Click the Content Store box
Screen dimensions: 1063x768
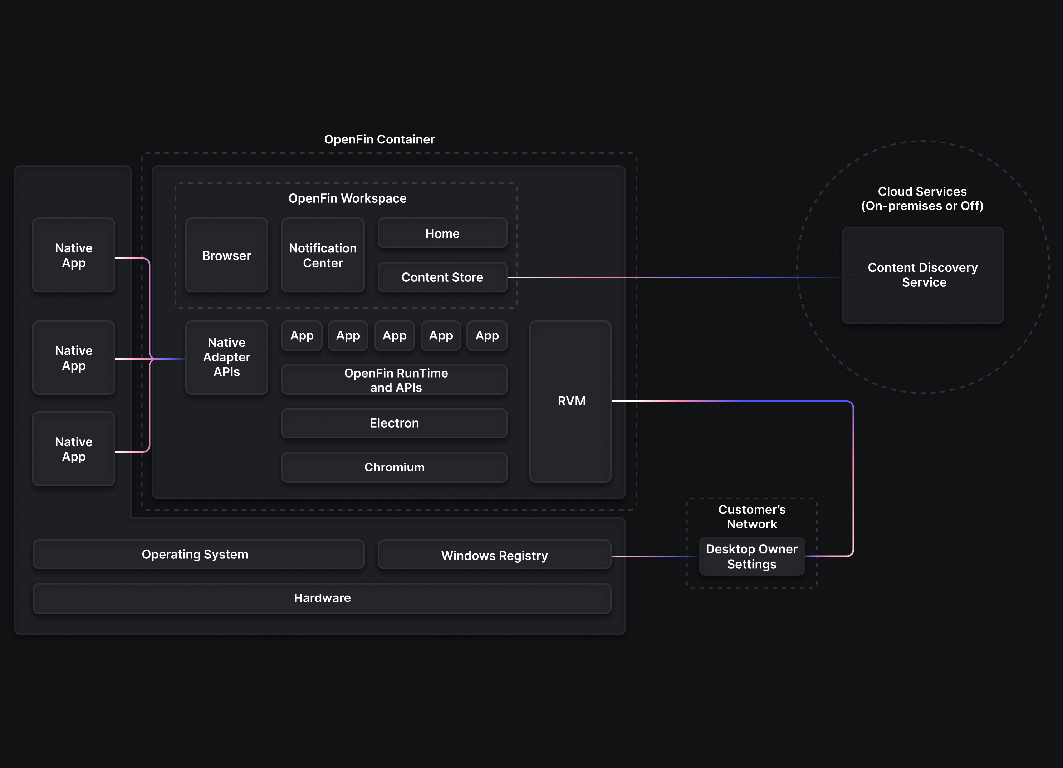[x=442, y=277]
